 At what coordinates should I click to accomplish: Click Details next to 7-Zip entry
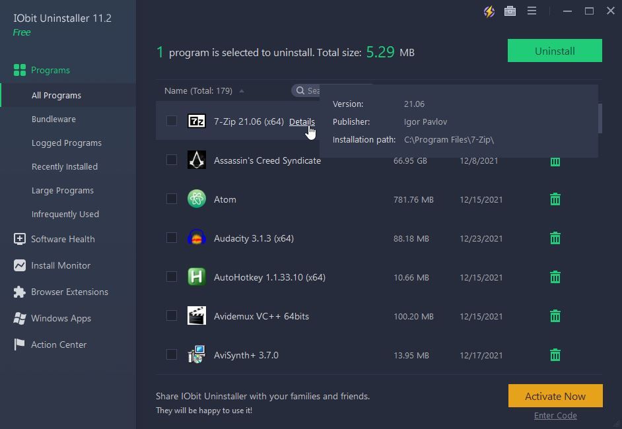[x=302, y=121]
